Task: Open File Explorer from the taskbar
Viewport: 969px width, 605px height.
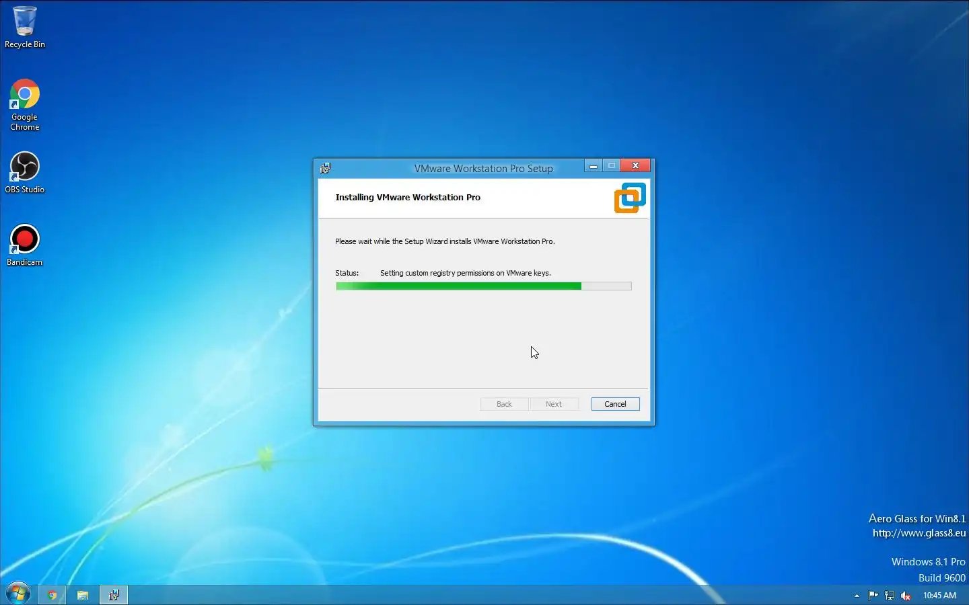Action: [x=83, y=595]
